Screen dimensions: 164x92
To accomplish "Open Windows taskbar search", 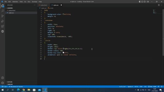I will (8, 90).
